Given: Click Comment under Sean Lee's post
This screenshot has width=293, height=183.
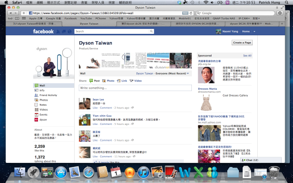Looking at the screenshot, I should tap(106, 108).
